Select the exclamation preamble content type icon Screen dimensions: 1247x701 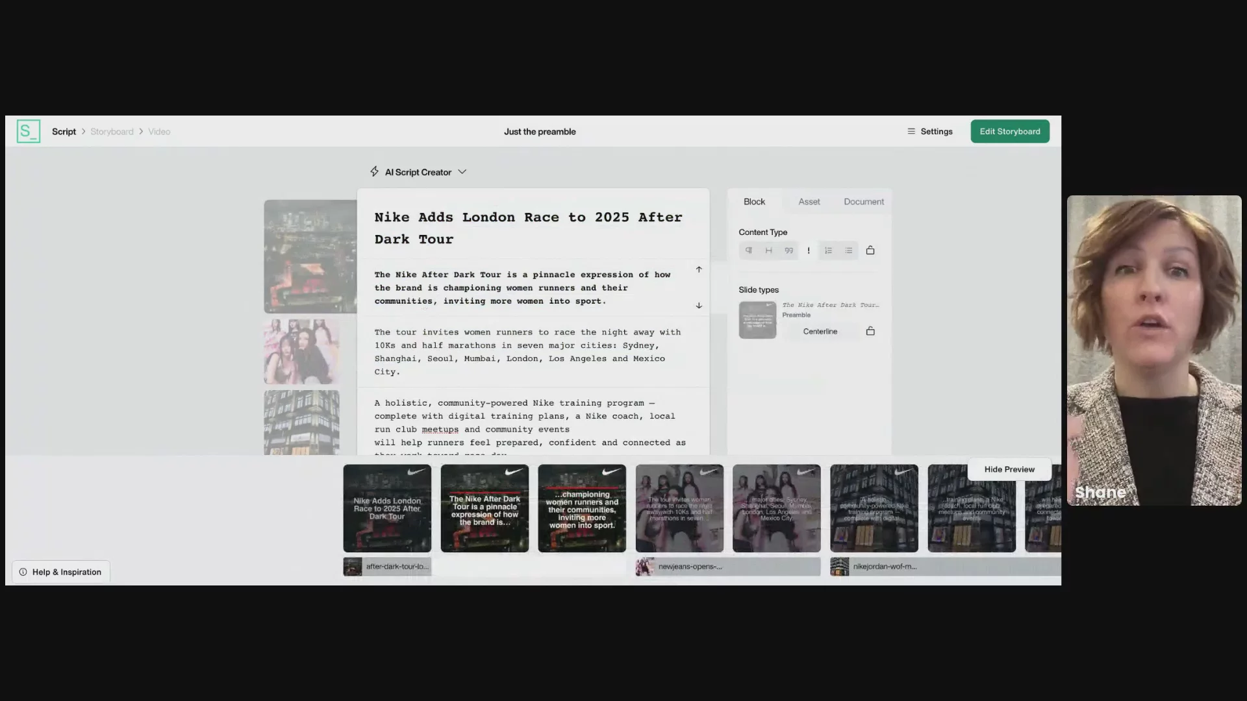809,251
